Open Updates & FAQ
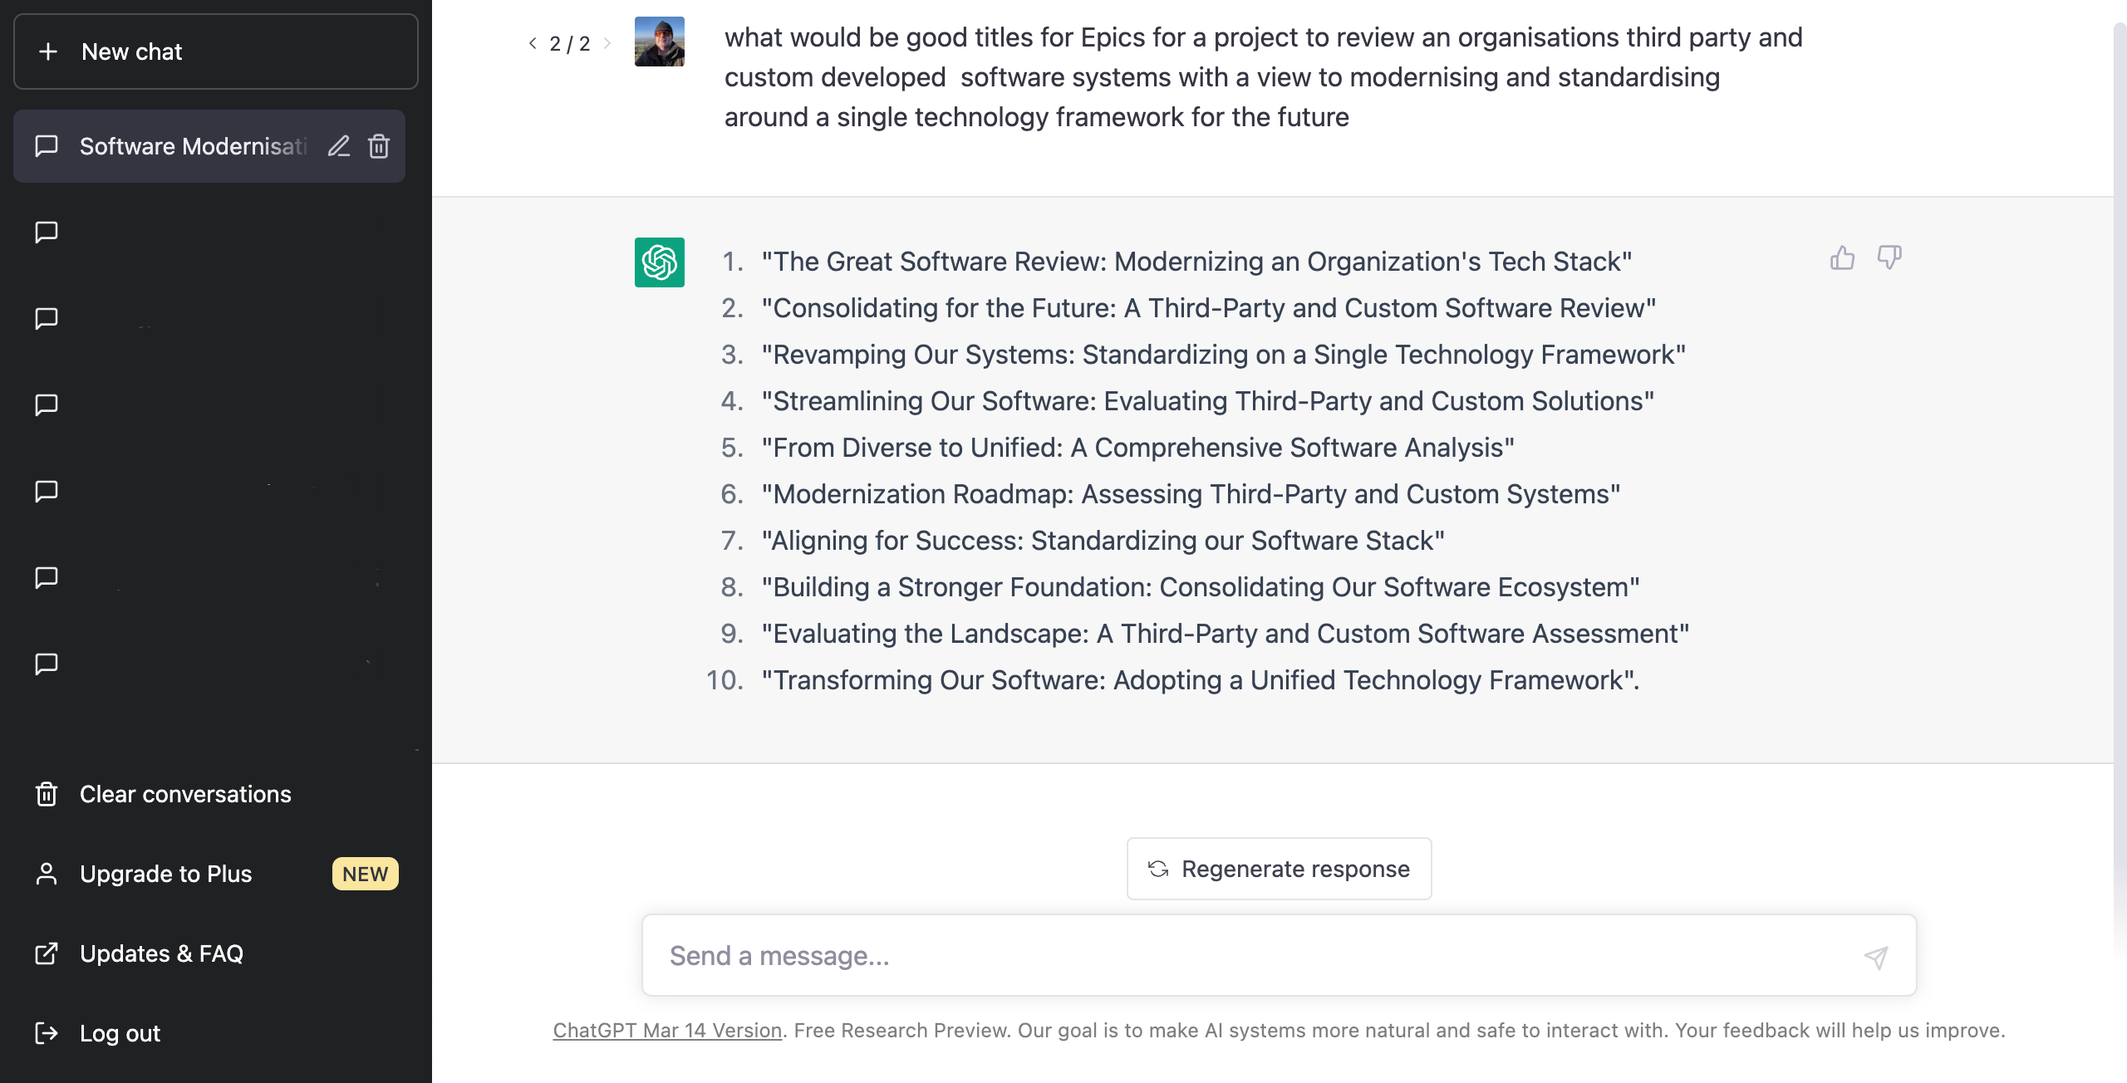2127x1083 pixels. pos(161,953)
